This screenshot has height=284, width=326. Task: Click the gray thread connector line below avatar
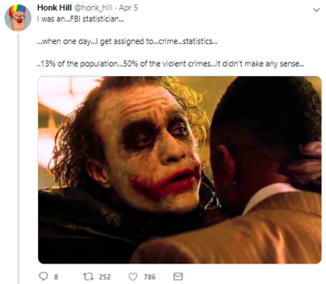coord(18,158)
